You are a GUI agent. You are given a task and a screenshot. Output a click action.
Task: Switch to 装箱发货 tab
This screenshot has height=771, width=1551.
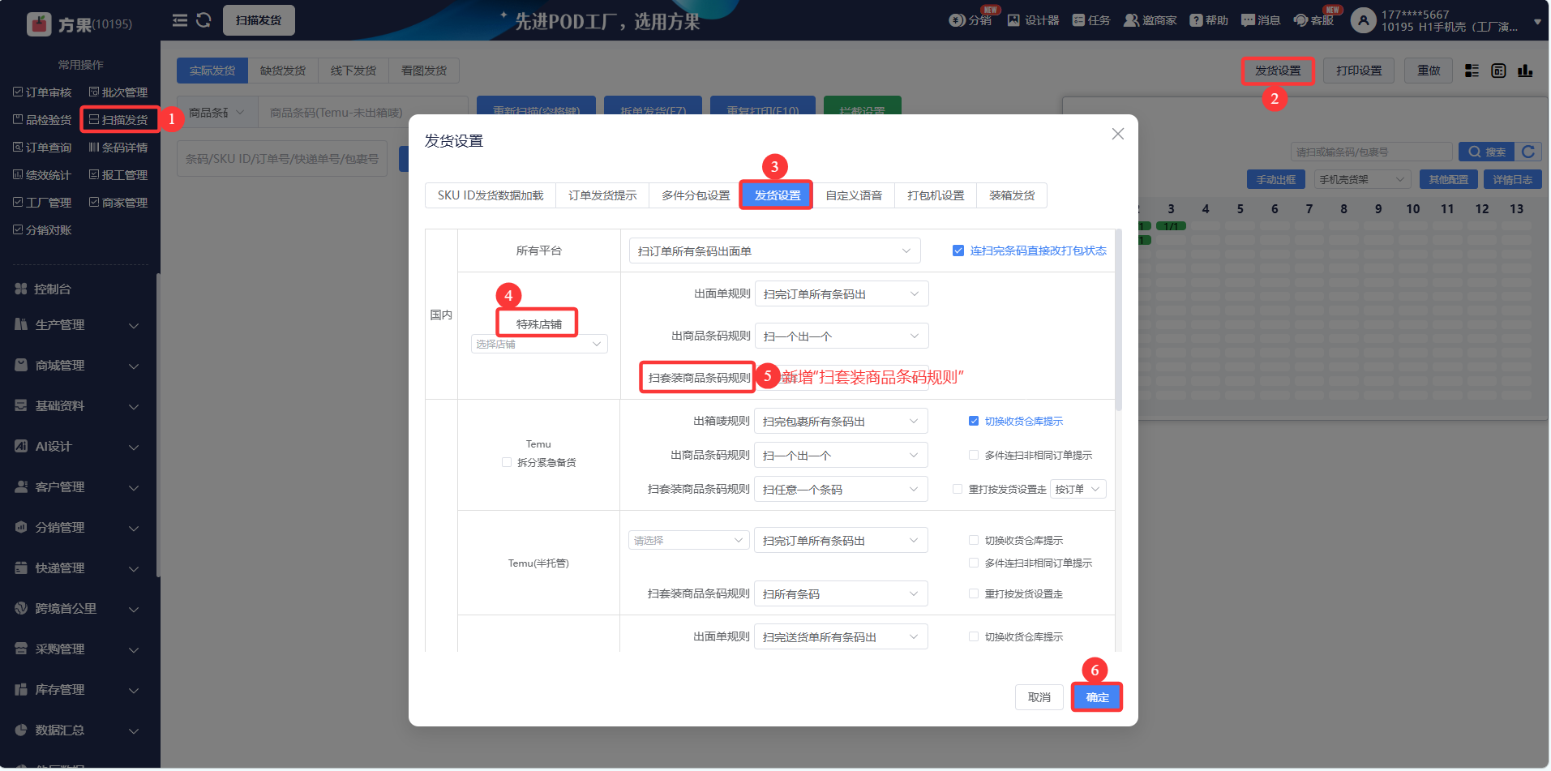point(1012,195)
